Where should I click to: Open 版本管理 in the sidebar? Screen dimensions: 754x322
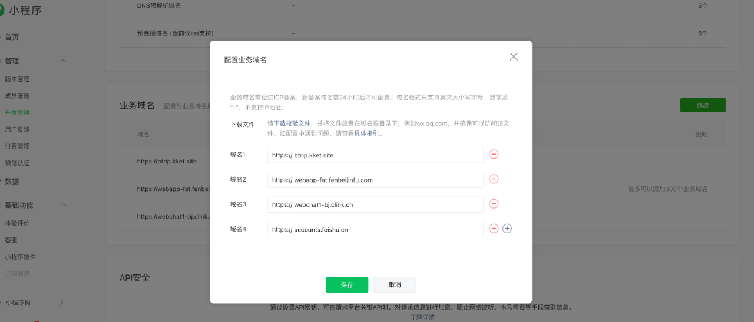click(17, 79)
